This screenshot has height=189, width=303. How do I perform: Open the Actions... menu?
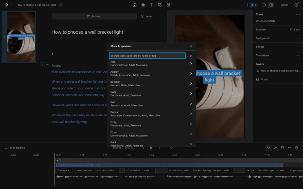point(95,16)
